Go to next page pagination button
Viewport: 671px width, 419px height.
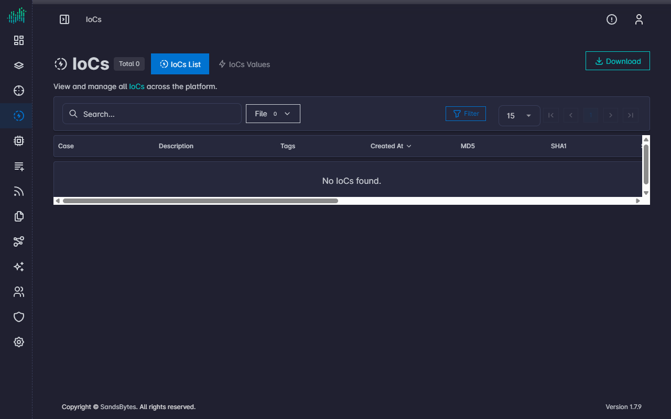click(611, 115)
